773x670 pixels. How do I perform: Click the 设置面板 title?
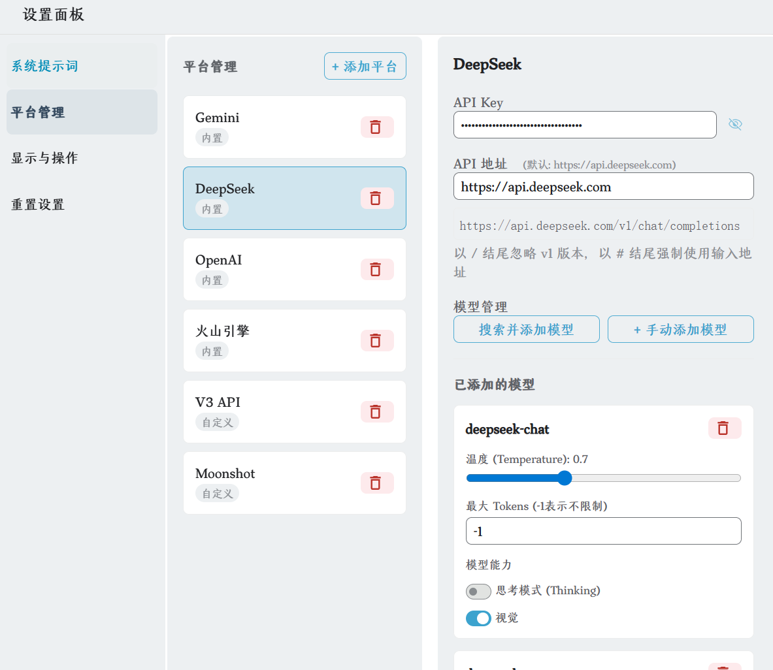[x=54, y=15]
